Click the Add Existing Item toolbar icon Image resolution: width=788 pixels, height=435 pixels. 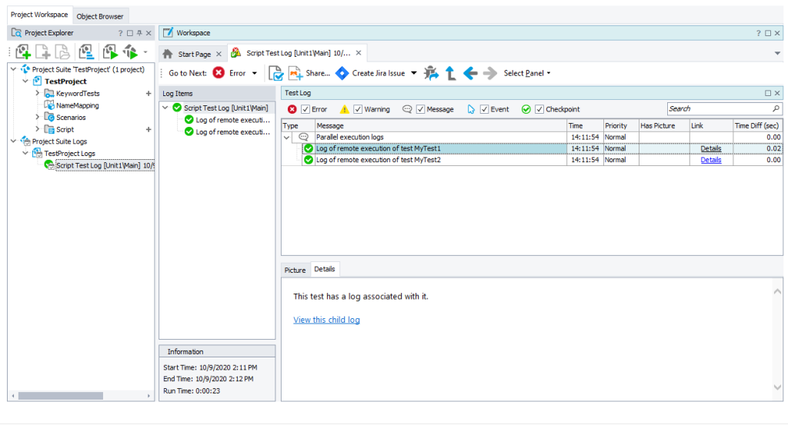(62, 51)
